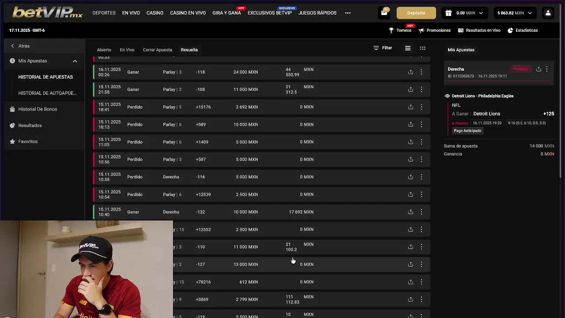Share the 17 692 MXN winning bet
Screen dimensions: 565x318
point(411,212)
